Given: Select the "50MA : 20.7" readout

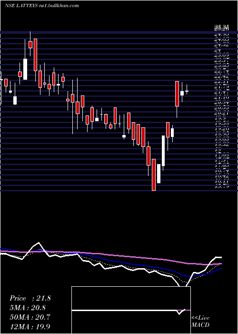Looking at the screenshot, I should (x=30, y=317).
